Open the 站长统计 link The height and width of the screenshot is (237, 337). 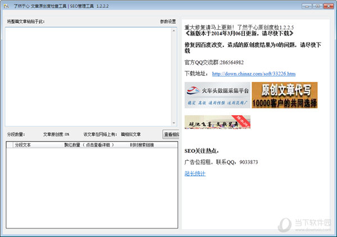pyautogui.click(x=195, y=174)
